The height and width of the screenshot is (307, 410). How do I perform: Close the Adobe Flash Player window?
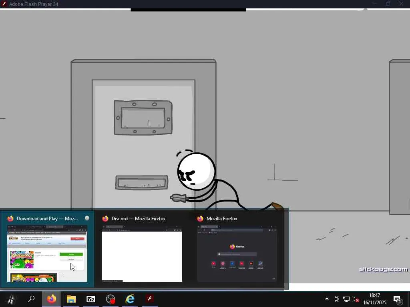pyautogui.click(x=401, y=4)
